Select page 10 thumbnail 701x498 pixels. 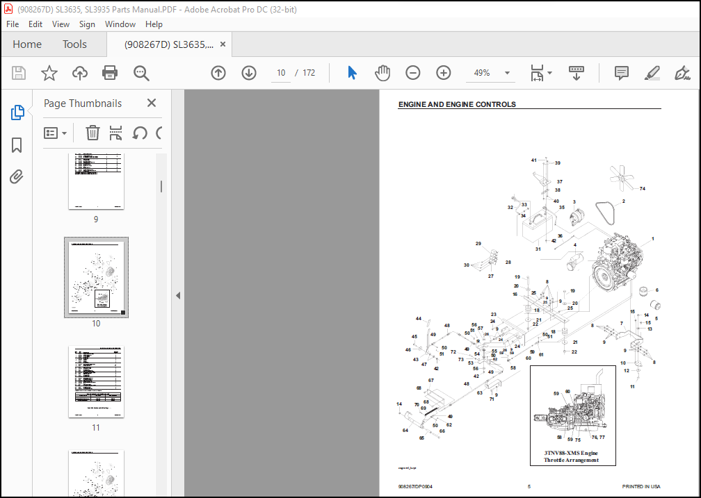pyautogui.click(x=96, y=277)
